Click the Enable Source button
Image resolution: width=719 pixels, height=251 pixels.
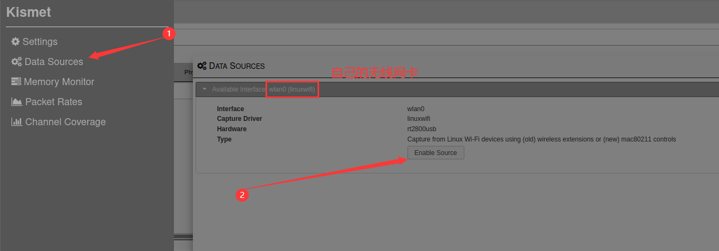436,153
